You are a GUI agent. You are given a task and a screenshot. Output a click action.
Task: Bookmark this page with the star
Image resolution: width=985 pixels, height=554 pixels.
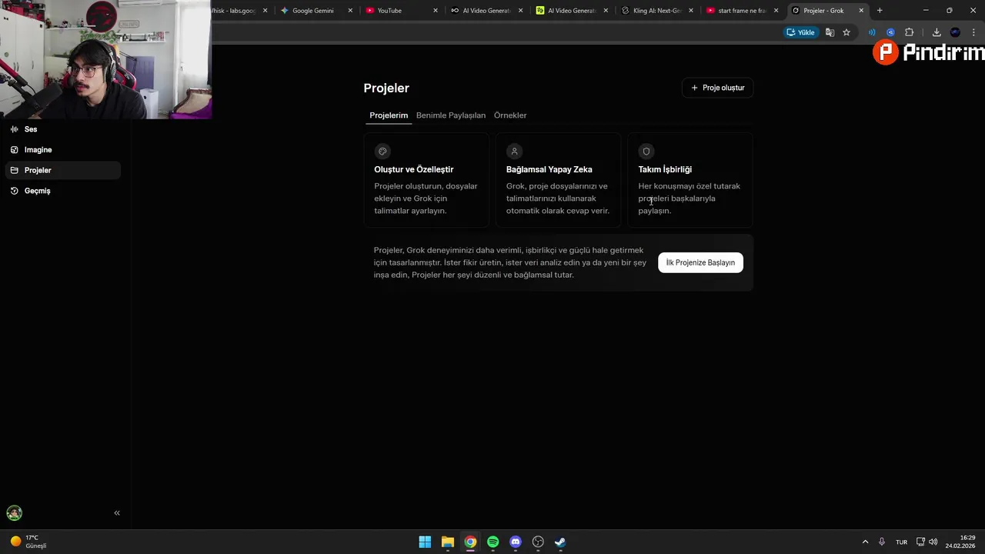pos(846,32)
